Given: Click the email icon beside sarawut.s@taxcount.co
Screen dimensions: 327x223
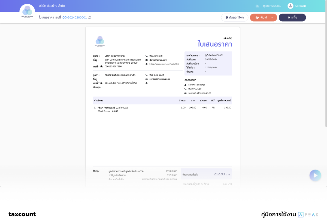Looking at the screenshot, I should (186, 93).
